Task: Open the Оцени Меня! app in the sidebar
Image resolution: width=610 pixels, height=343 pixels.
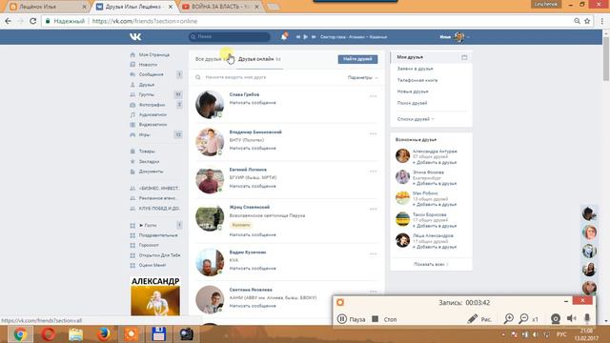Action: point(152,265)
